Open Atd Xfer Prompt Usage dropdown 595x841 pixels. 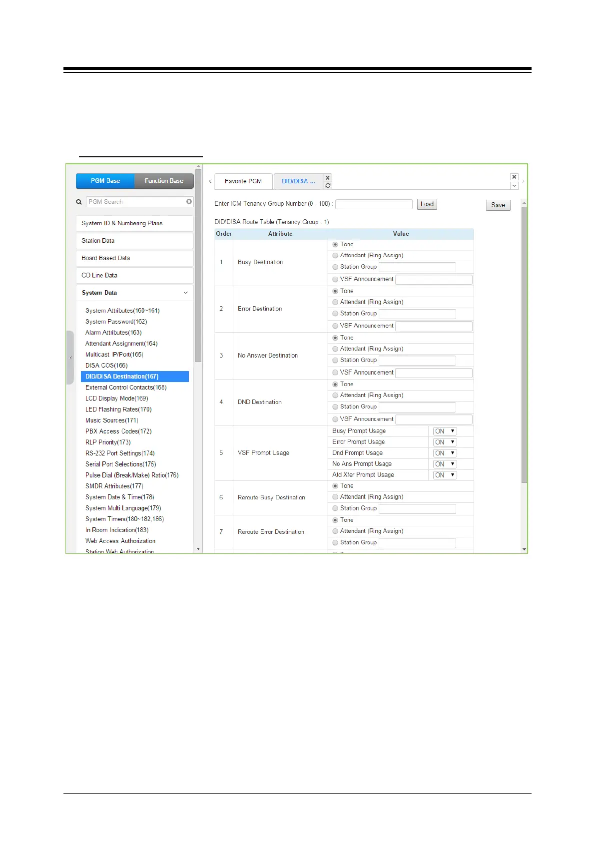pos(445,475)
